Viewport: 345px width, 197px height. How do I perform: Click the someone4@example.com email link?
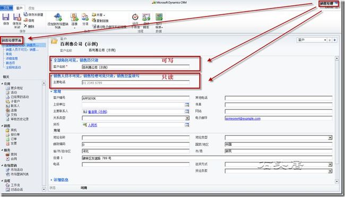[x=243, y=118]
